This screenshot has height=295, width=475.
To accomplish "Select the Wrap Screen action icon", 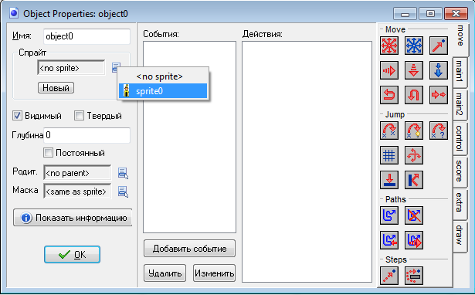I will tap(414, 155).
